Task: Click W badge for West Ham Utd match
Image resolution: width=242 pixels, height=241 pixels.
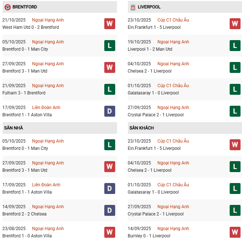Action: 109,24
